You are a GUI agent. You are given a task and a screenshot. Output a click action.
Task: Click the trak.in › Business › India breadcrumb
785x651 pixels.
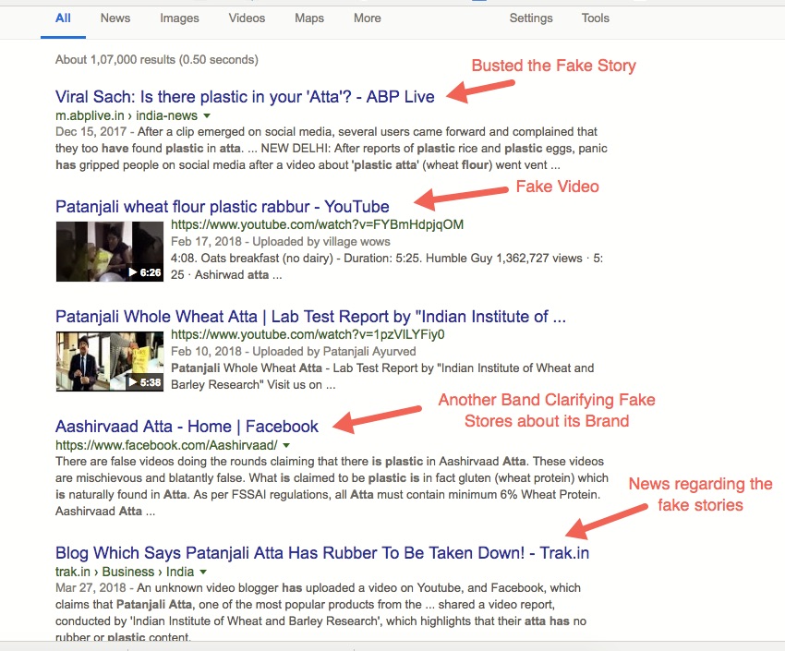point(125,572)
